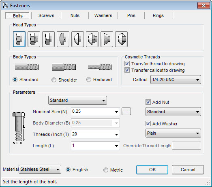
Task: Choose the Shoulder body type radio
Action: click(x=54, y=80)
